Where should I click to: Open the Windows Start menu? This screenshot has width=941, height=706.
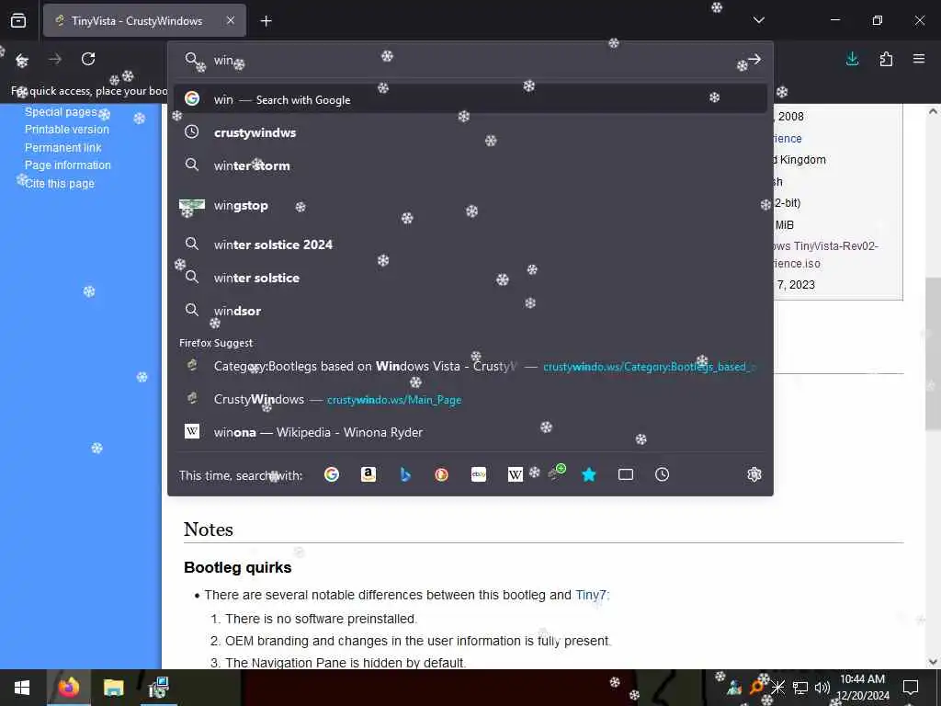(x=22, y=688)
